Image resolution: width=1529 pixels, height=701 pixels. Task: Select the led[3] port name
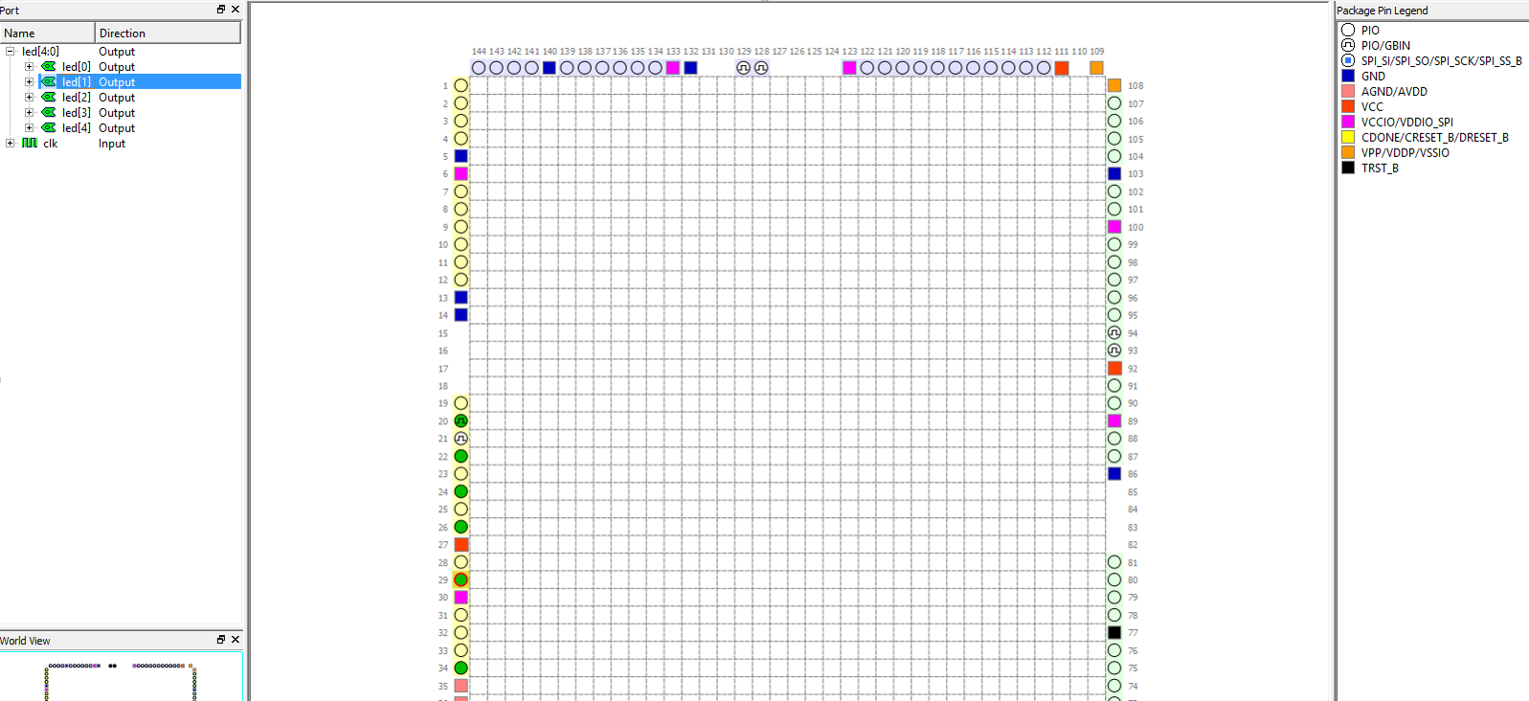pyautogui.click(x=77, y=113)
